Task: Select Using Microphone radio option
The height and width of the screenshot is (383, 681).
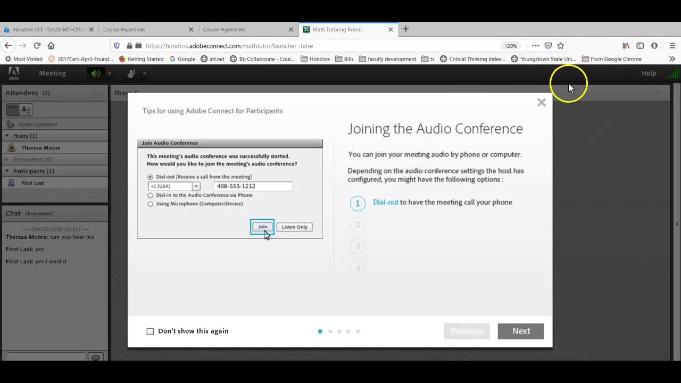Action: [150, 204]
